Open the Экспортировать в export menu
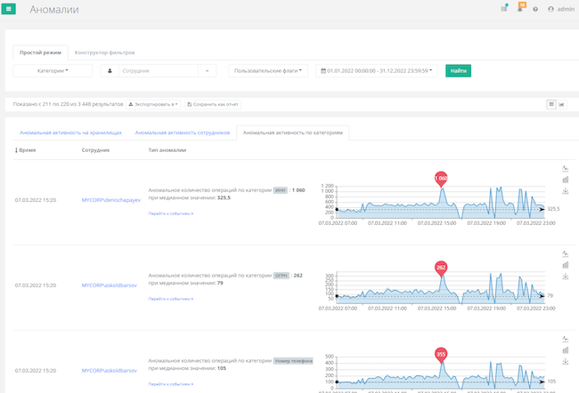 click(153, 104)
